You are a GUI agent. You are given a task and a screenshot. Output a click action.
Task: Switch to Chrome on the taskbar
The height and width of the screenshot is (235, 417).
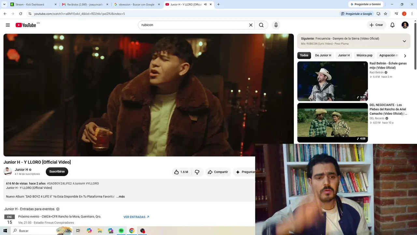pyautogui.click(x=132, y=231)
